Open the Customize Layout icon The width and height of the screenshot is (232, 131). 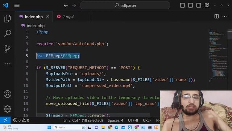point(207,5)
